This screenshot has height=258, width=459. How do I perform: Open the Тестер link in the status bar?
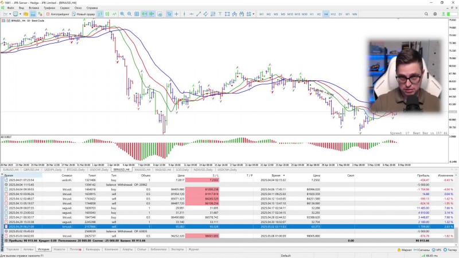[450, 250]
